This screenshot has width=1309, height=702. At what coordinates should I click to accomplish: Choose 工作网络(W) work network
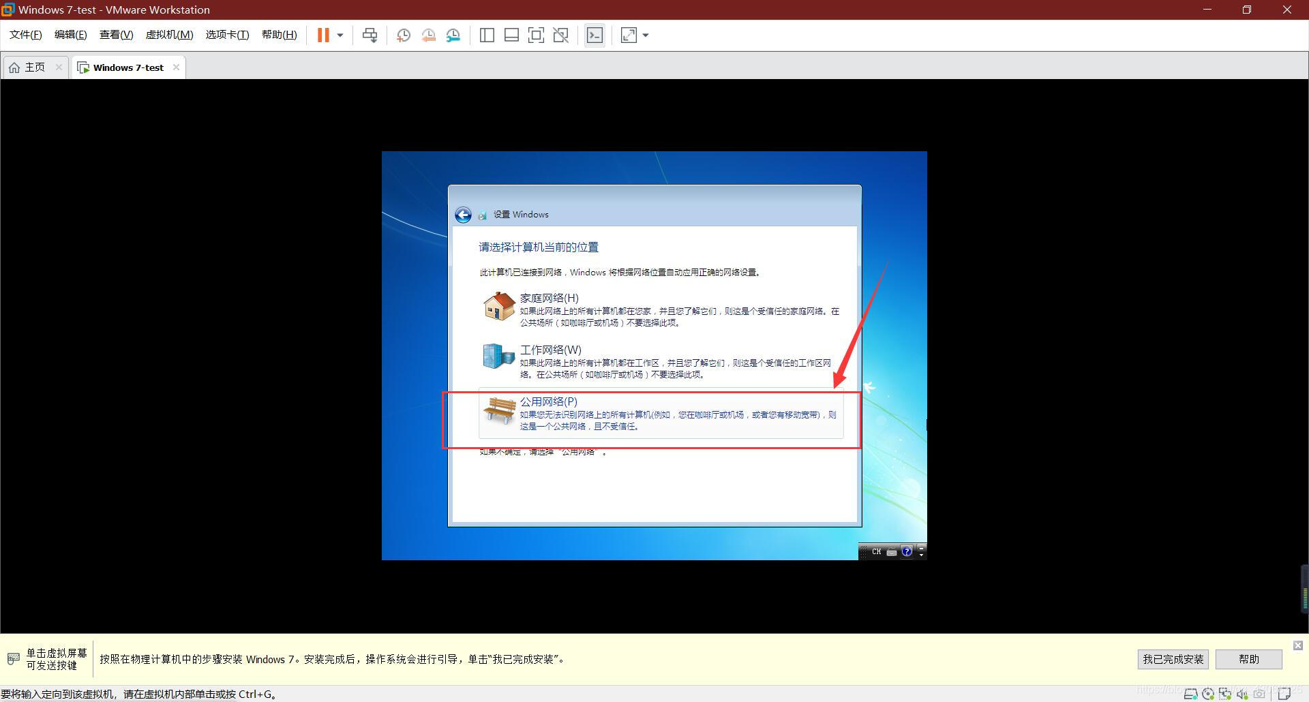point(661,361)
